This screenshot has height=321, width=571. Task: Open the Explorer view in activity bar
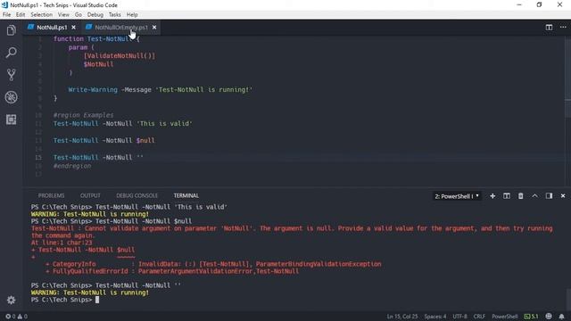click(x=12, y=30)
